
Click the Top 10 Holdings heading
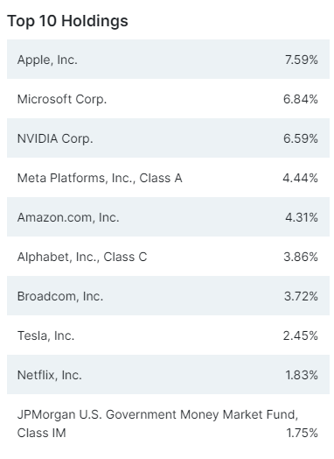click(x=67, y=21)
